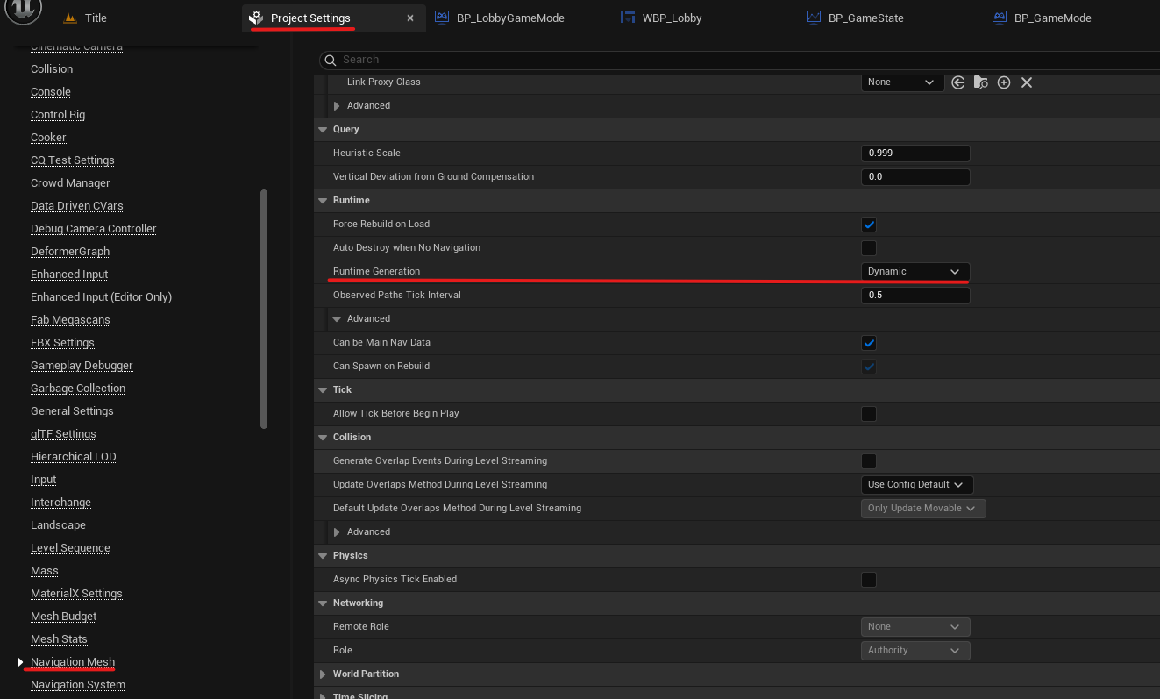Open Console settings category
1160x699 pixels.
coord(51,92)
